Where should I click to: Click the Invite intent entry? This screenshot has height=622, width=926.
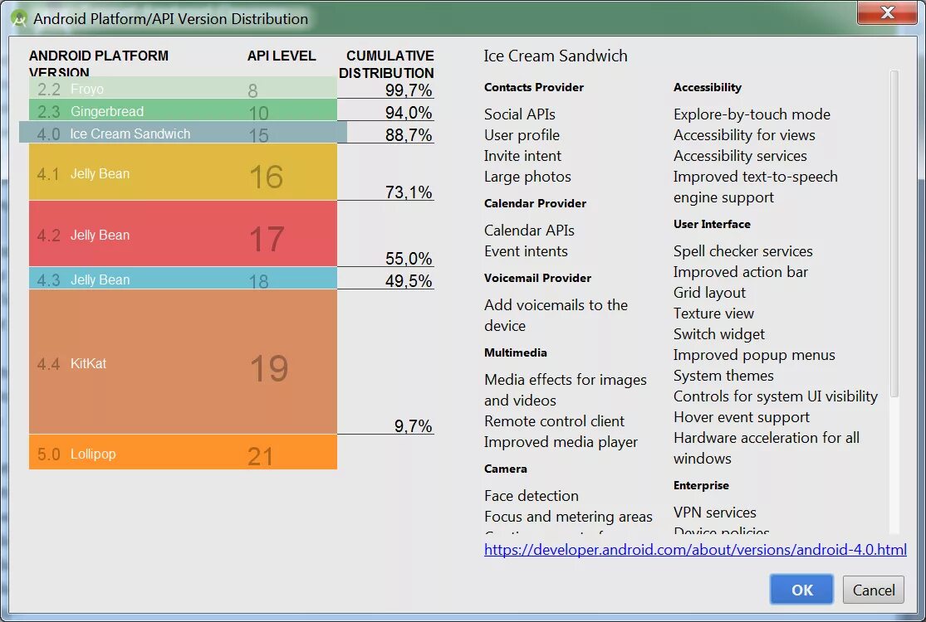tap(522, 156)
